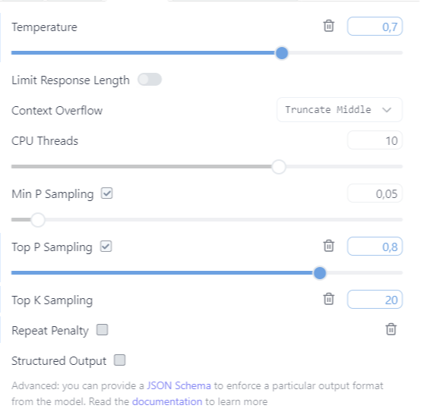
Task: Click the Temperature value field showing 0,7
Action: pyautogui.click(x=375, y=27)
